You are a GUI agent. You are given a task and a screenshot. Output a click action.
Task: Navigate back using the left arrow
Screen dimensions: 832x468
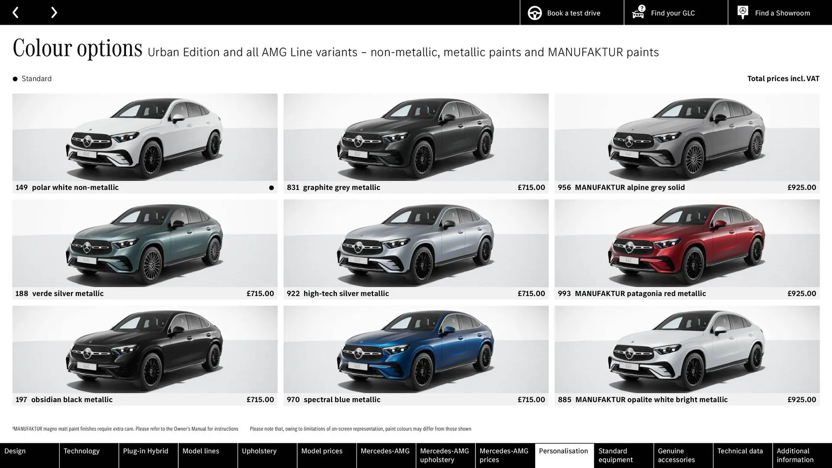16,12
